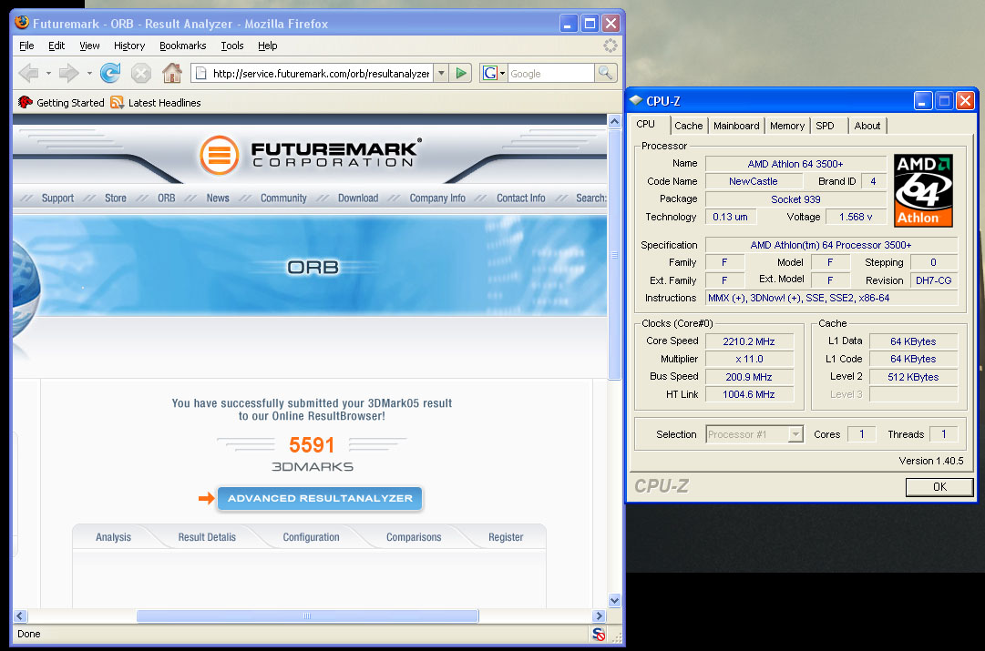Image resolution: width=985 pixels, height=651 pixels.
Task: Click the search magnifier icon
Action: (606, 74)
